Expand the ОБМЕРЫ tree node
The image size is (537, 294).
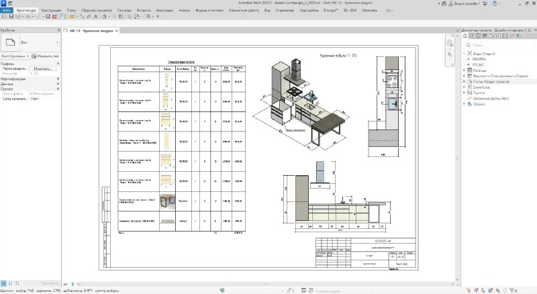[469, 59]
